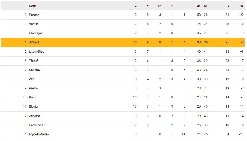
Task: Select the Kolín club link
Action: point(32,97)
